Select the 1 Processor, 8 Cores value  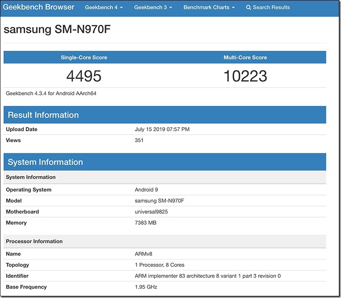click(x=159, y=265)
